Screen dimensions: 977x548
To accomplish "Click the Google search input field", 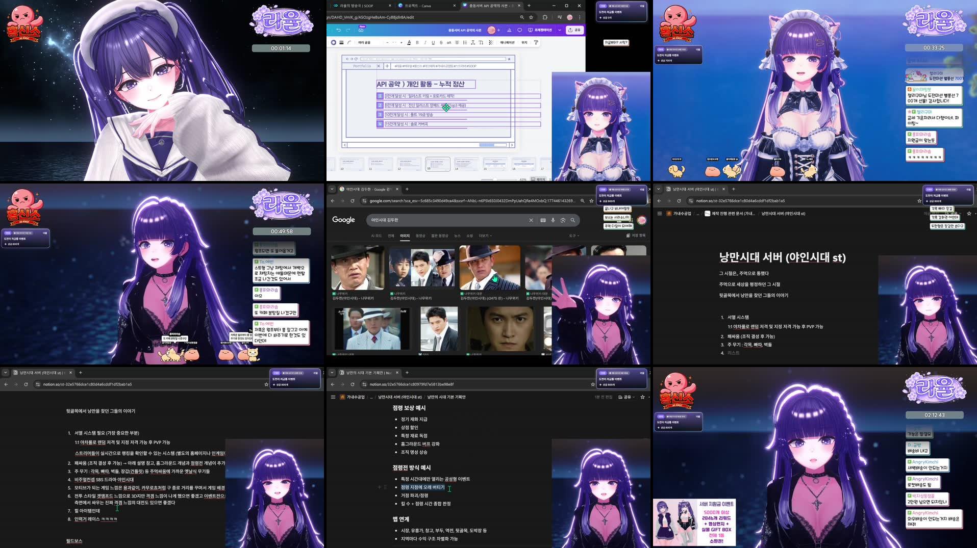I will click(x=449, y=220).
